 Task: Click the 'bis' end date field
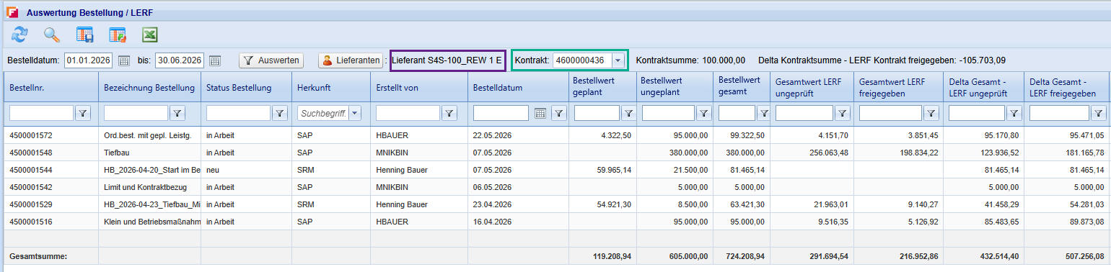180,60
